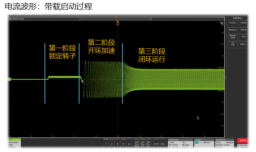Add new Cursors
The image size is (256, 152).
click(233, 23)
